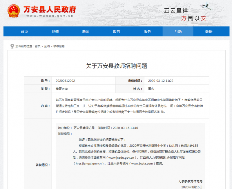Select the highlighted 互动 navigation tab
Image resolution: width=232 pixels, height=189 pixels.
[178, 32]
